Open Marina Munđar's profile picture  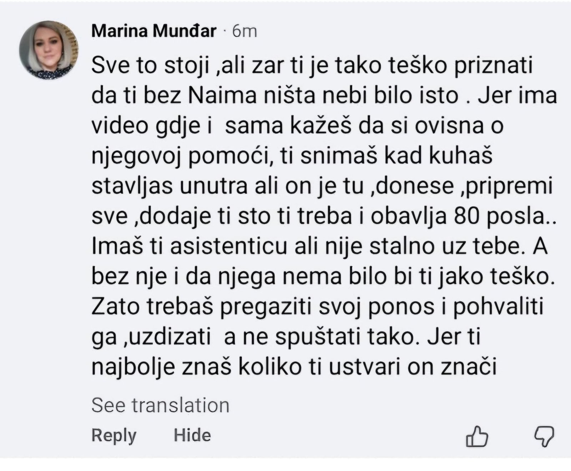[x=49, y=50]
